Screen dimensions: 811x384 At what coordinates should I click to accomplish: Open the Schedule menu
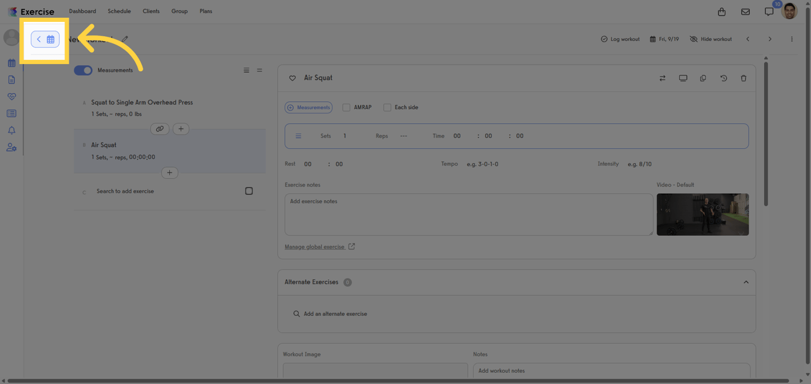119,11
